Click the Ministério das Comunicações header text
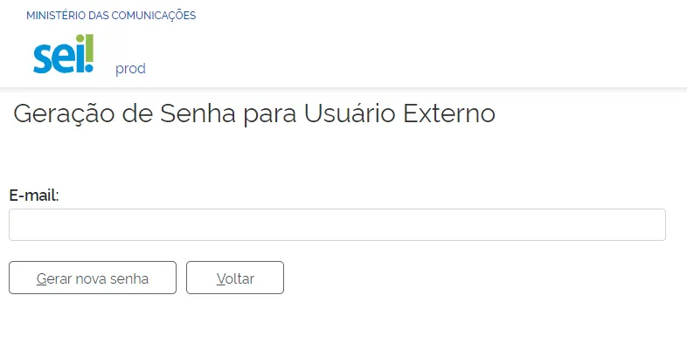The width and height of the screenshot is (687, 350). (x=111, y=16)
